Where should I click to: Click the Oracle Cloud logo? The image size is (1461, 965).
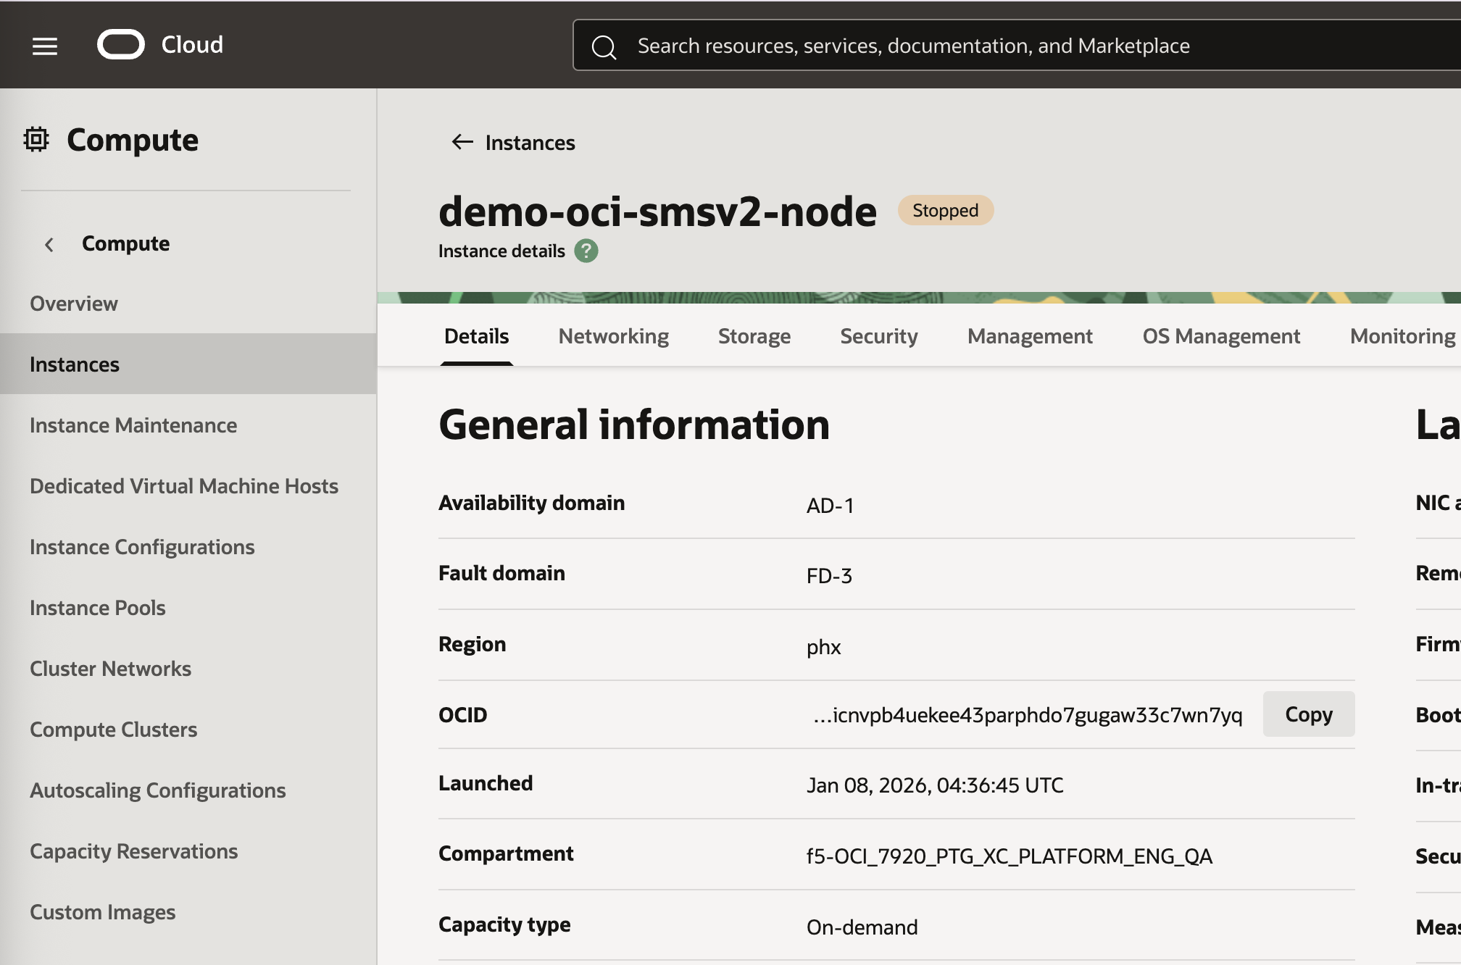(x=122, y=44)
